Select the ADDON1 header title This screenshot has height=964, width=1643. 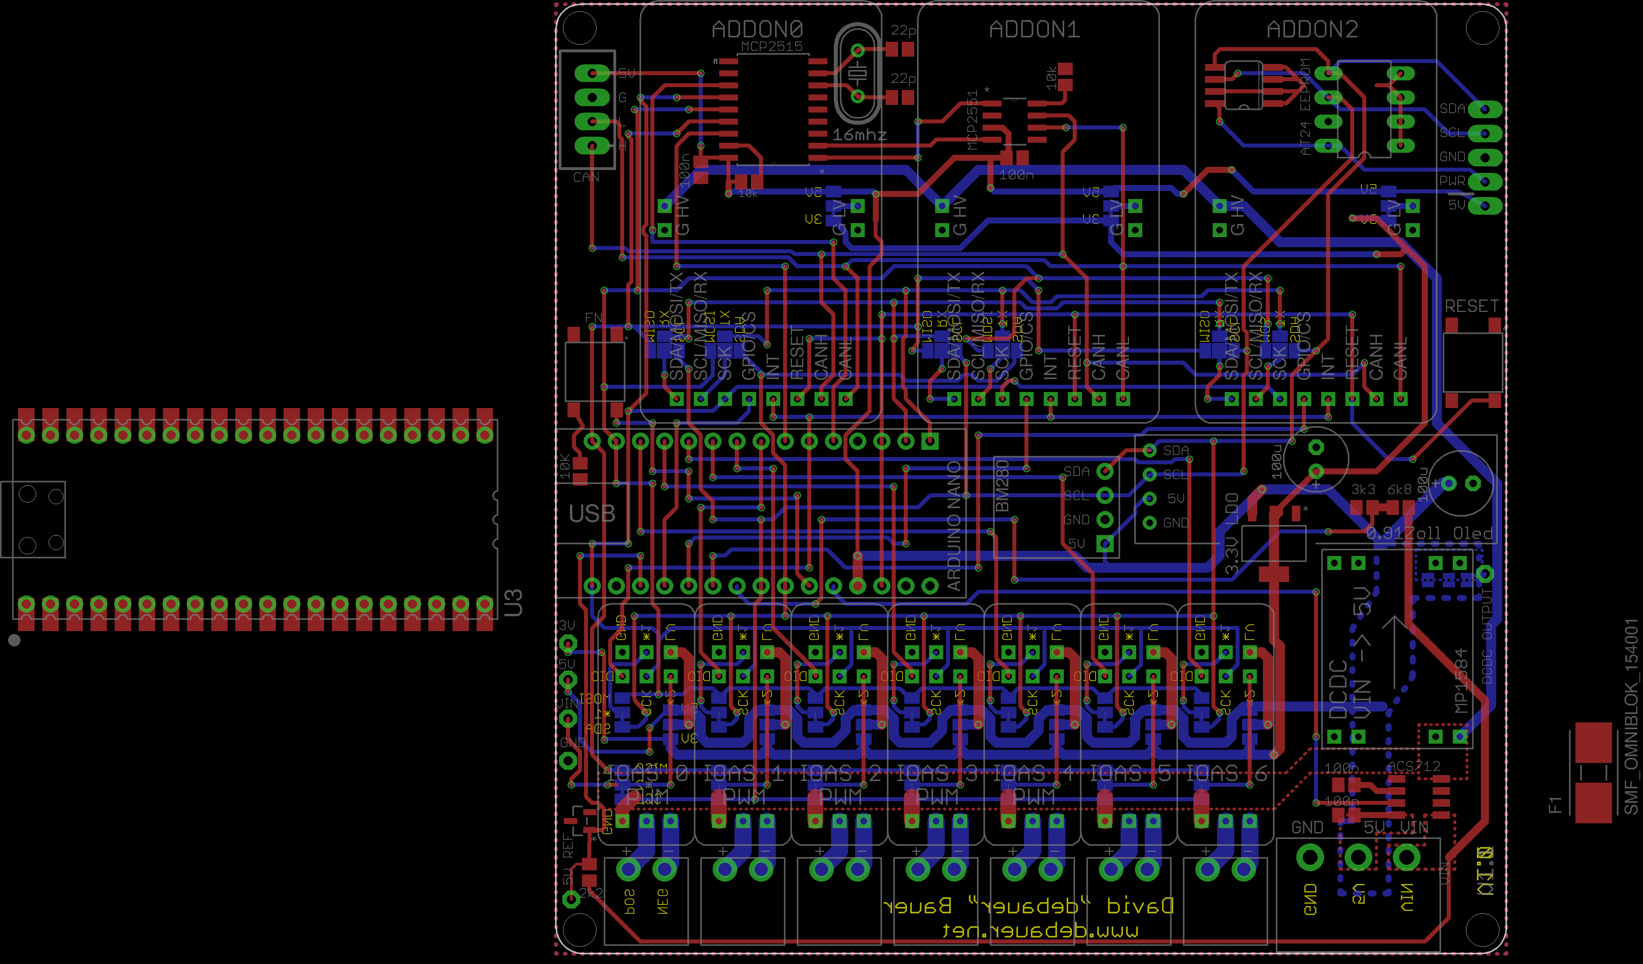coord(1035,29)
